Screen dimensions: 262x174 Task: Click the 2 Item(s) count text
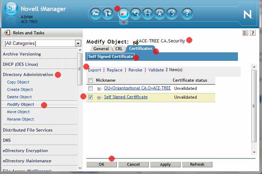(x=174, y=70)
